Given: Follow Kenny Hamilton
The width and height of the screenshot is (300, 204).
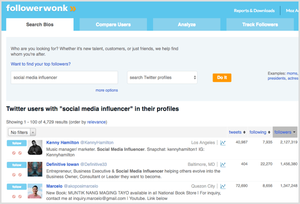Looking at the screenshot, I should click(x=16, y=143).
